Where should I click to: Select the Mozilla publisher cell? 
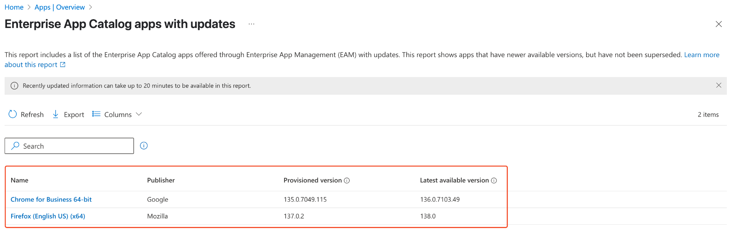158,216
